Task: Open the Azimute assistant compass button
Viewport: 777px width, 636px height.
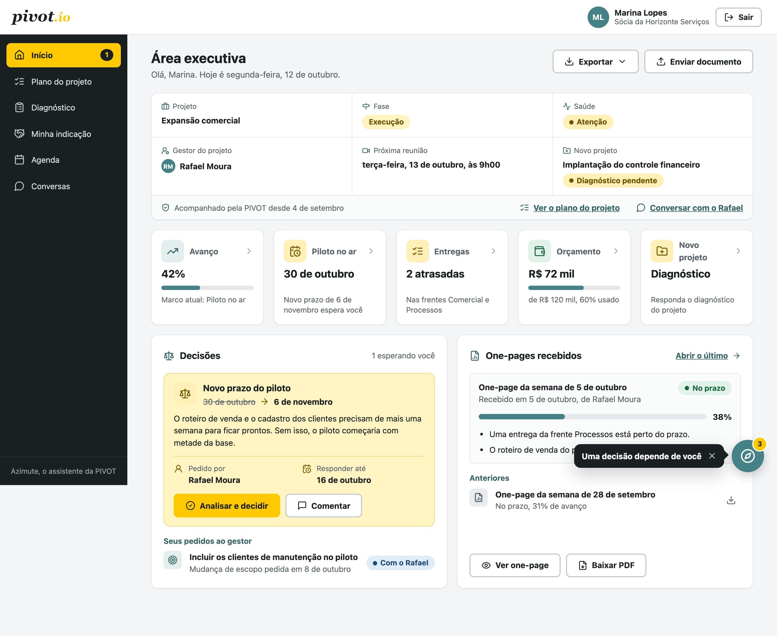Action: (747, 456)
